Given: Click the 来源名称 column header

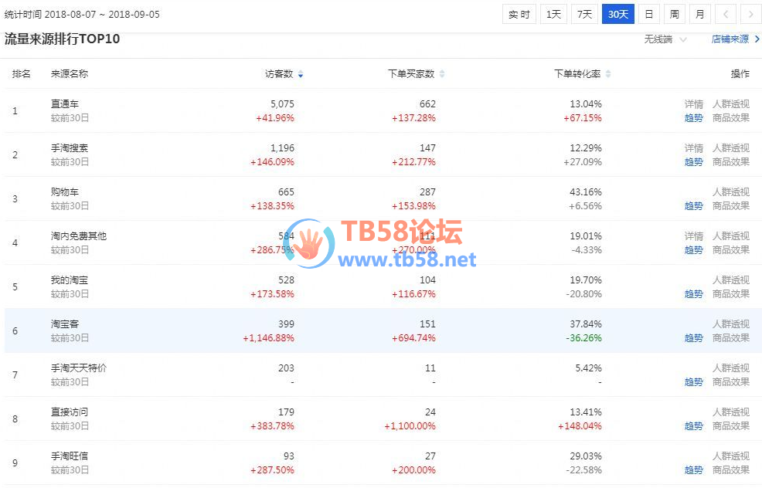Looking at the screenshot, I should [x=70, y=74].
